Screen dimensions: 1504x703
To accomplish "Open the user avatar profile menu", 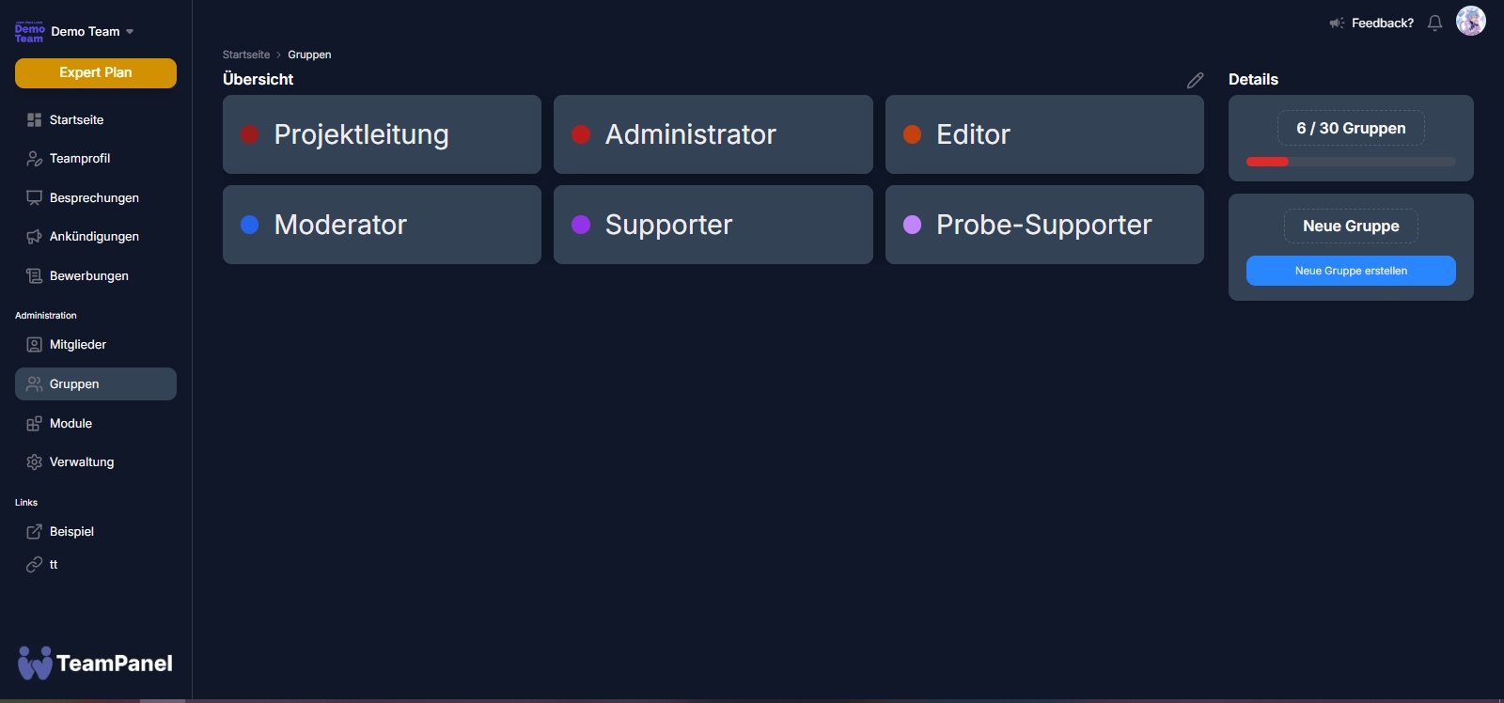I will pyautogui.click(x=1470, y=21).
